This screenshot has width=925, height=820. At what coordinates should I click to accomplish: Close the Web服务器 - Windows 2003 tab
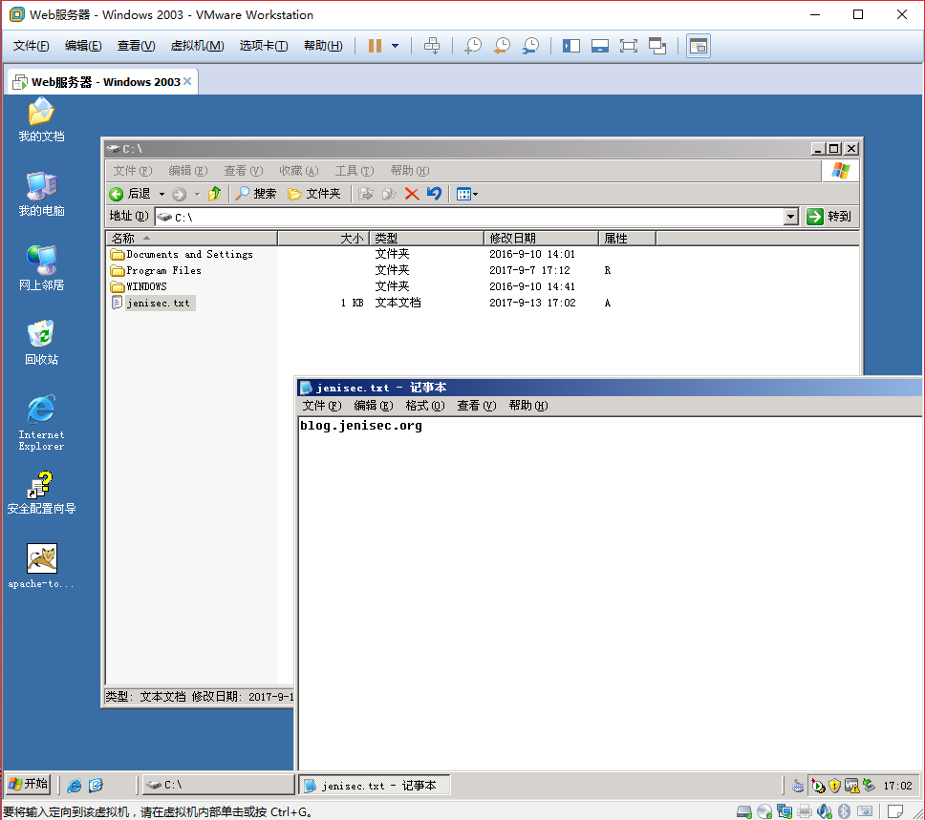(187, 81)
